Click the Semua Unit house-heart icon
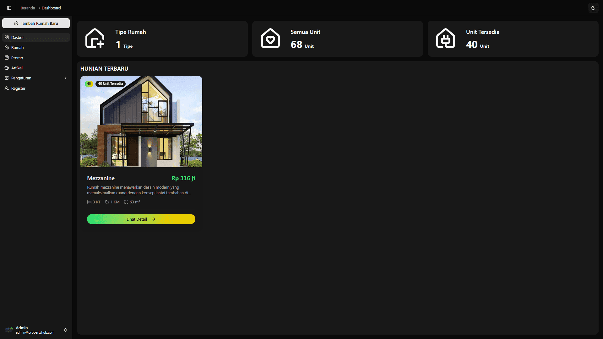Viewport: 603px width, 339px height. (x=270, y=38)
